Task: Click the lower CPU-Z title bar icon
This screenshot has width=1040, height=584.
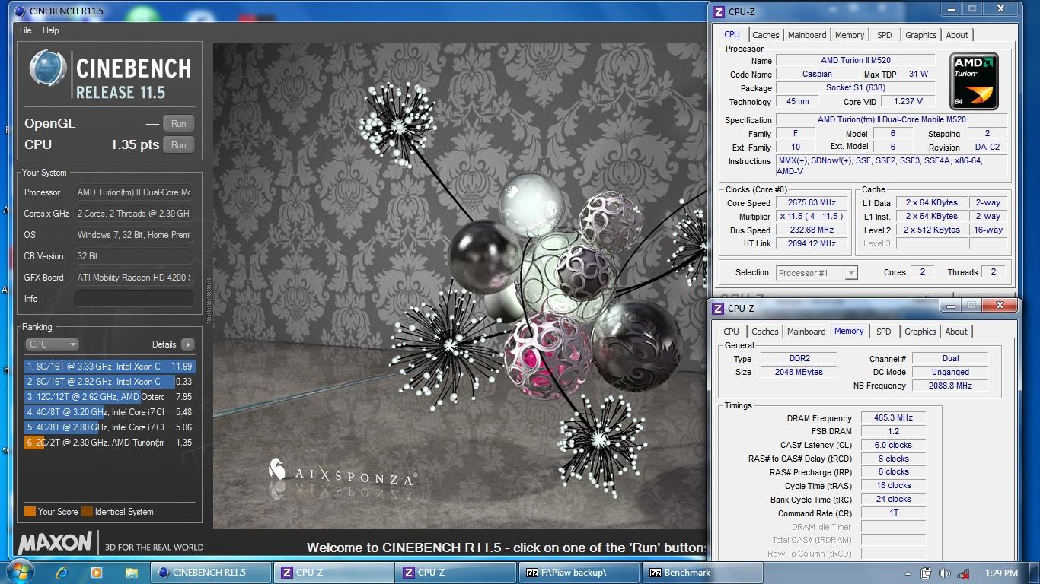Action: [x=717, y=308]
